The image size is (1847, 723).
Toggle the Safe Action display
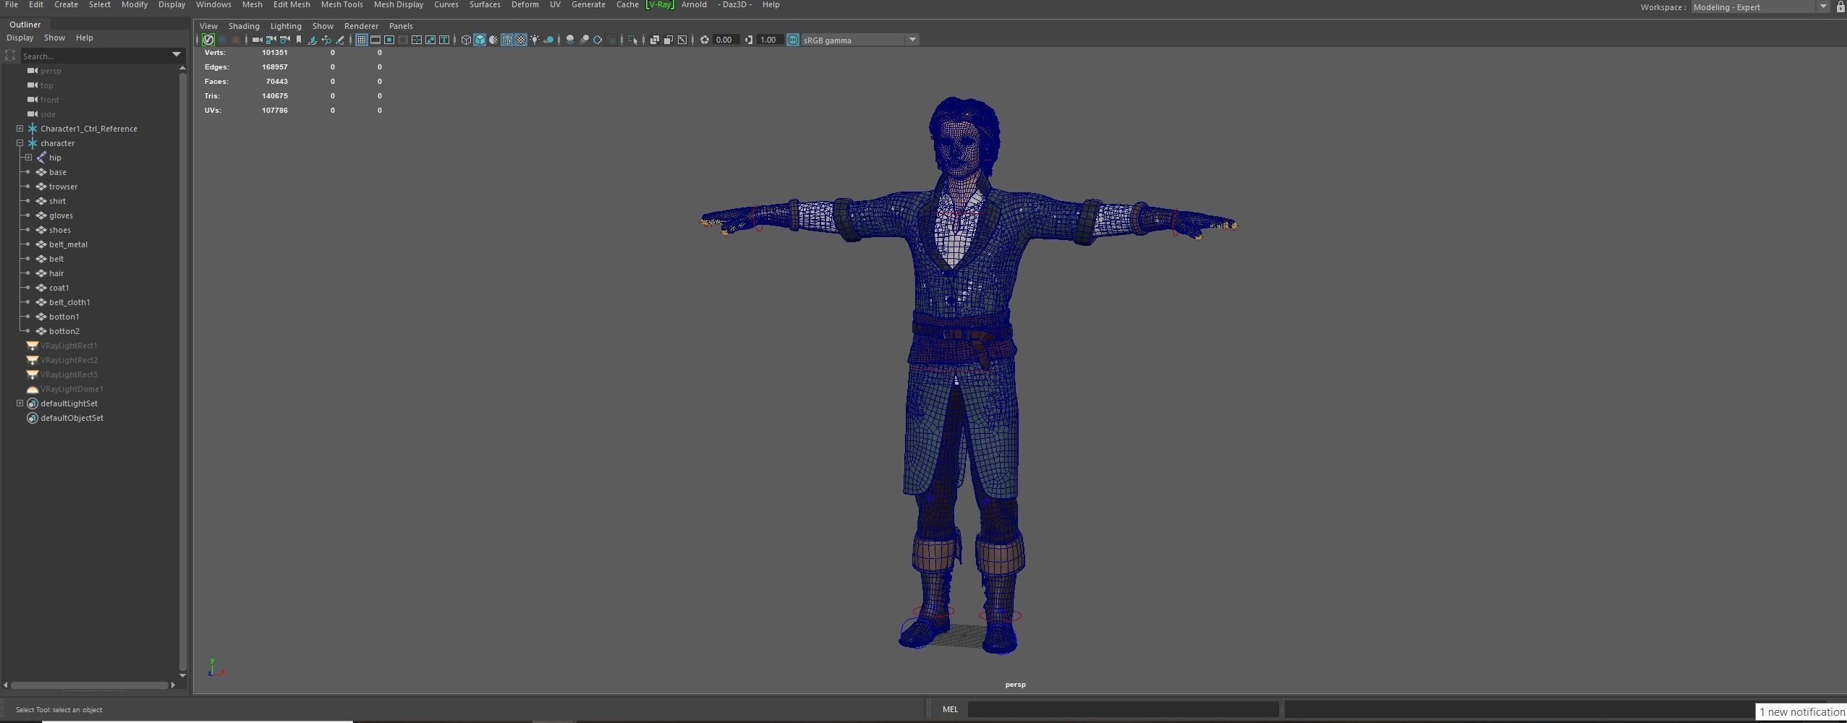430,40
